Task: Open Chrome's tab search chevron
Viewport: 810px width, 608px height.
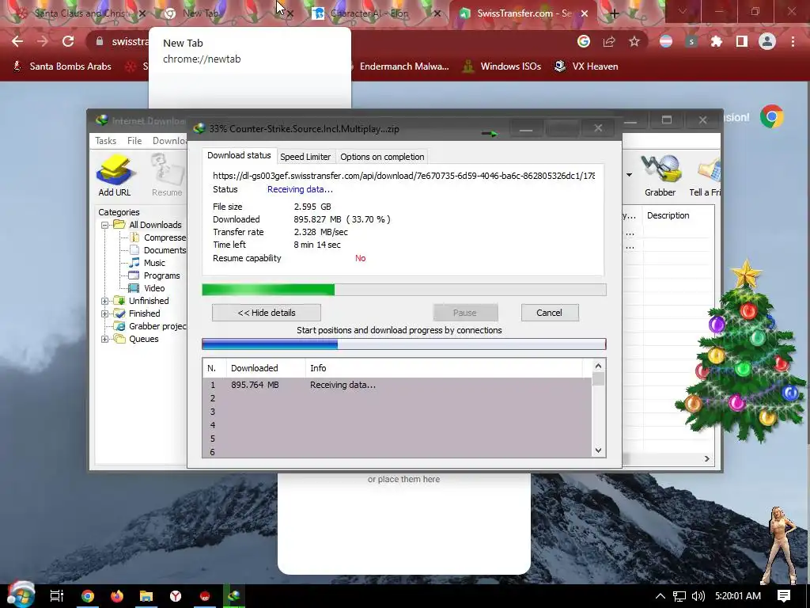Action: click(x=683, y=11)
